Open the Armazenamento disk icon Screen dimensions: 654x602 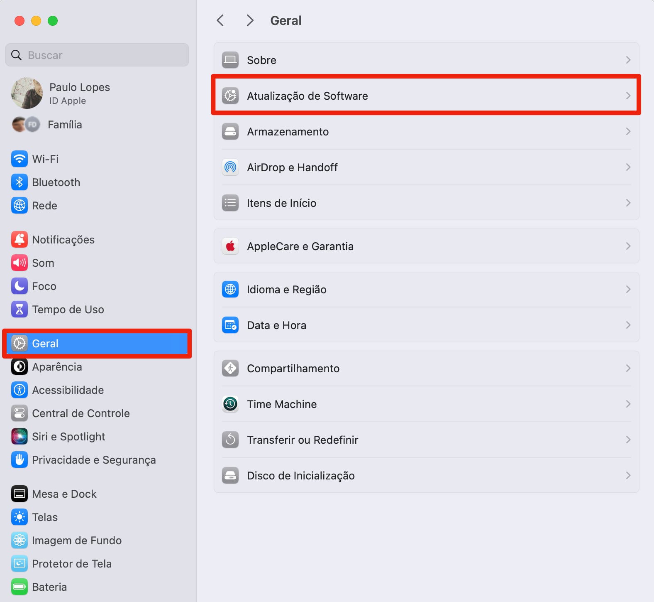230,131
